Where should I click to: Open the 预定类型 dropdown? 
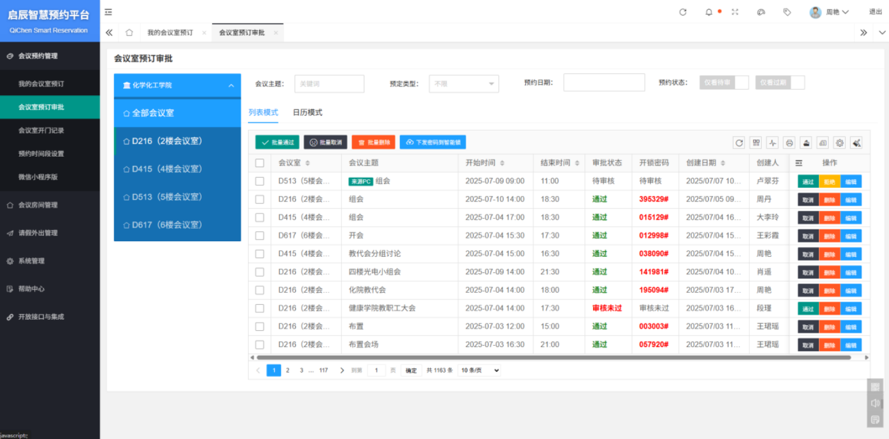[464, 83]
